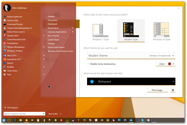Launch Firefox from the taskbar
This screenshot has height=125, width=187.
pyautogui.click(x=84, y=120)
